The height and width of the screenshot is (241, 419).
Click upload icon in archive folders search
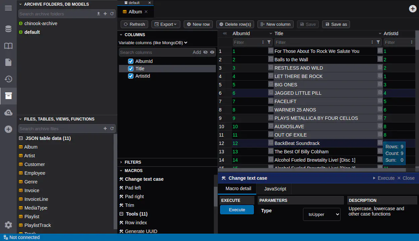click(99, 14)
